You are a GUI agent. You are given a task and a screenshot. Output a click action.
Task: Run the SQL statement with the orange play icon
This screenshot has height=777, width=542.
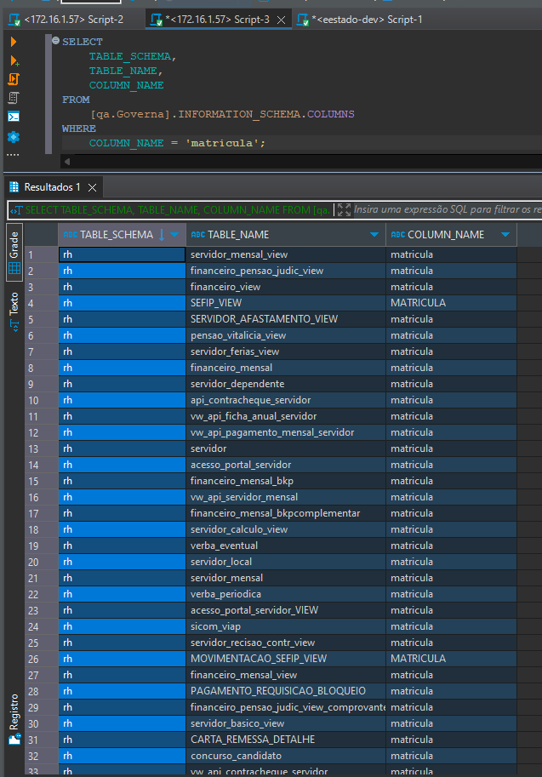(14, 42)
